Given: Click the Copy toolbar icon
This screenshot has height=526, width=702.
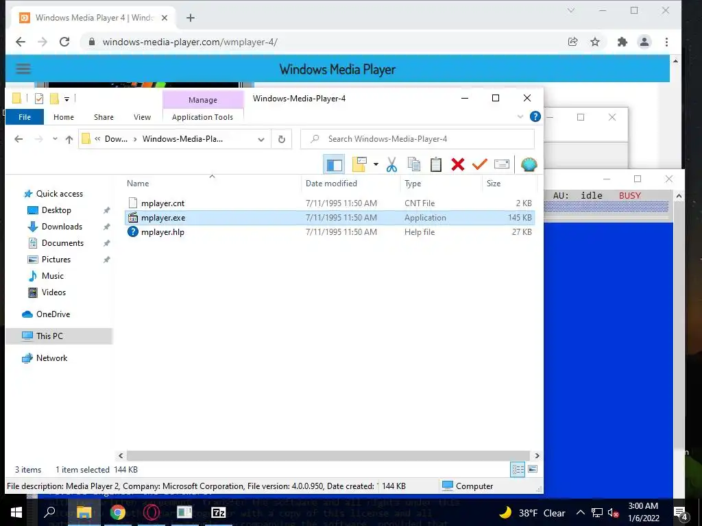Looking at the screenshot, I should point(414,164).
